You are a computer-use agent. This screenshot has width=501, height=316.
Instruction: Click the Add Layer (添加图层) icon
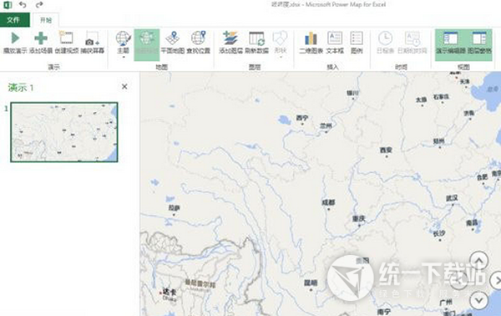[230, 38]
